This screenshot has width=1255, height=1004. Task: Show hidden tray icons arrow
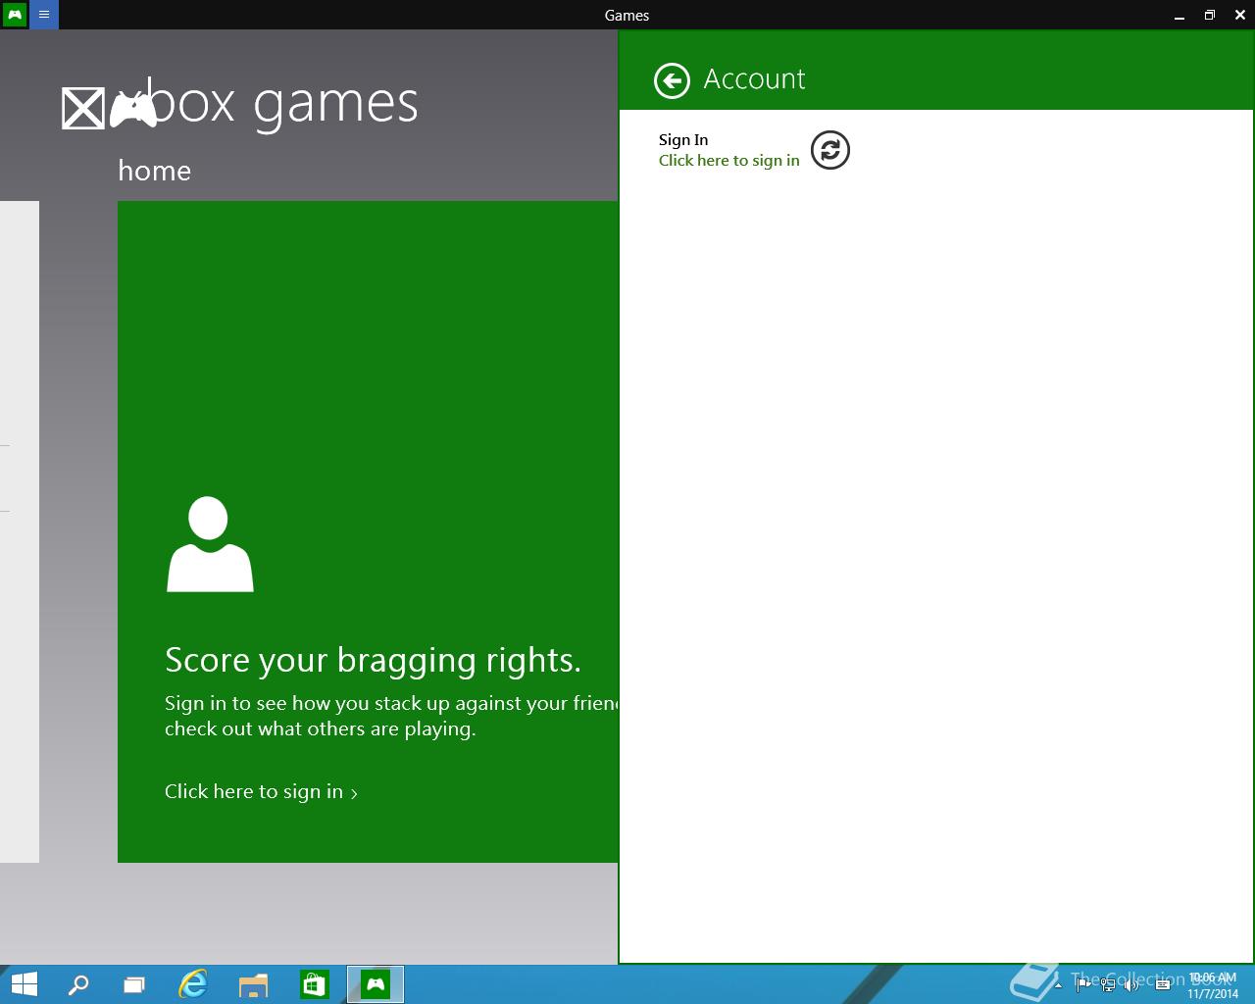[1057, 984]
